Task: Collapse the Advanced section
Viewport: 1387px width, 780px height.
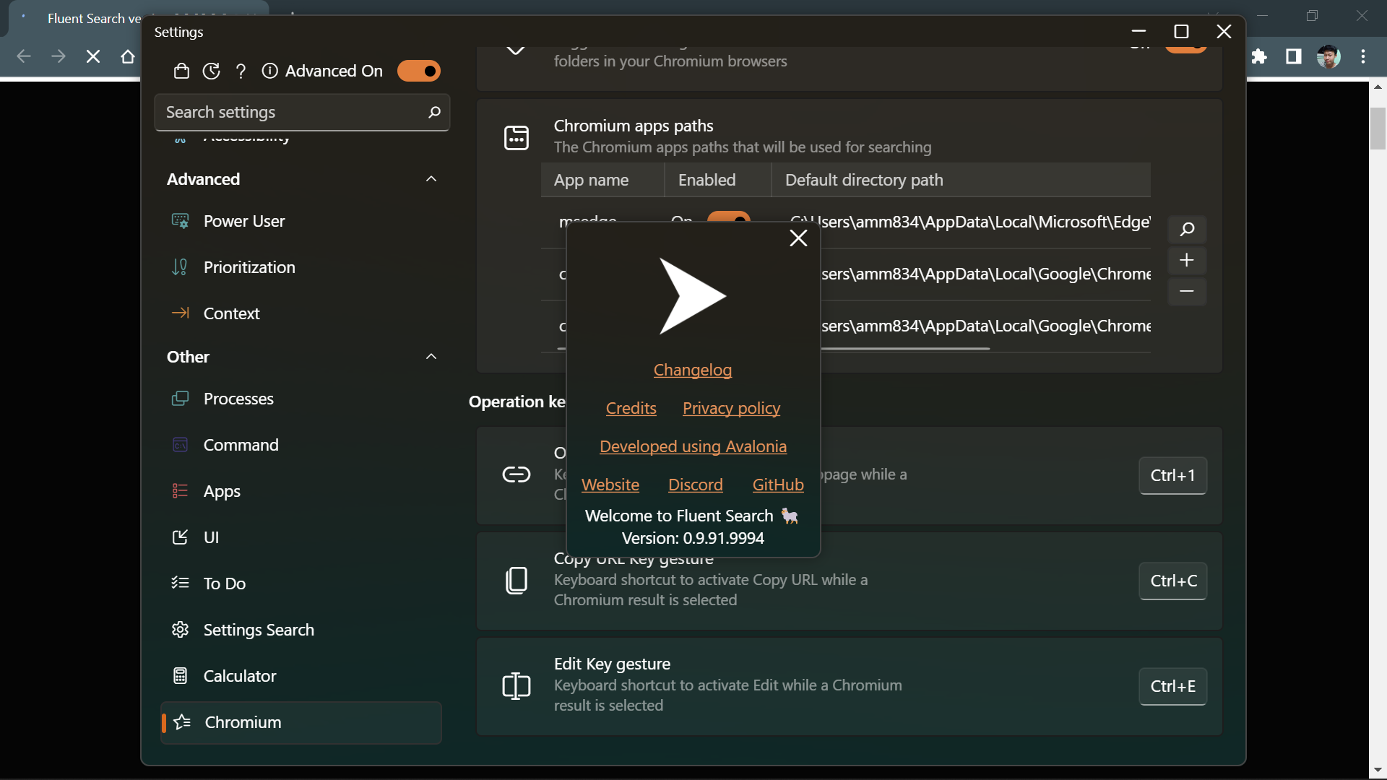Action: click(x=431, y=179)
